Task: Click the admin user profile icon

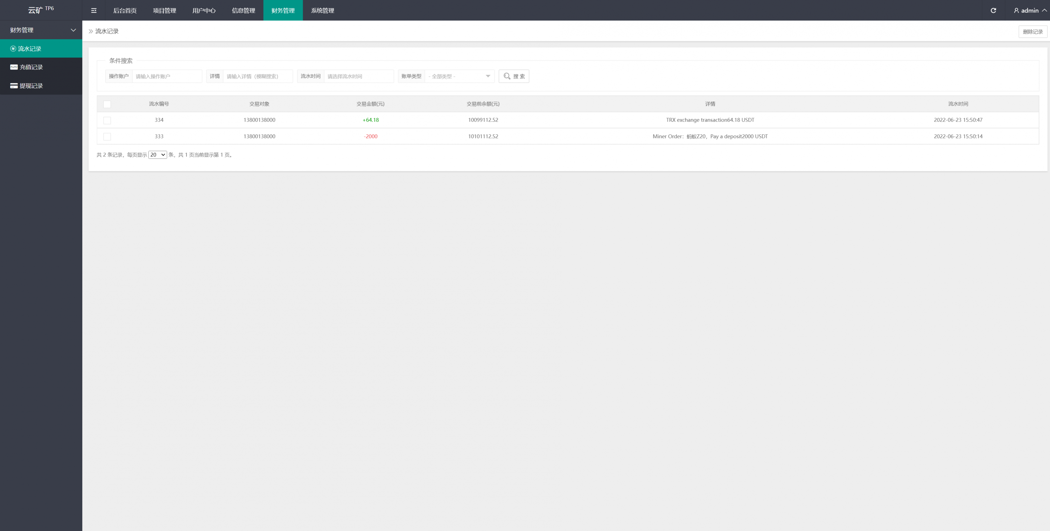Action: (x=1016, y=10)
